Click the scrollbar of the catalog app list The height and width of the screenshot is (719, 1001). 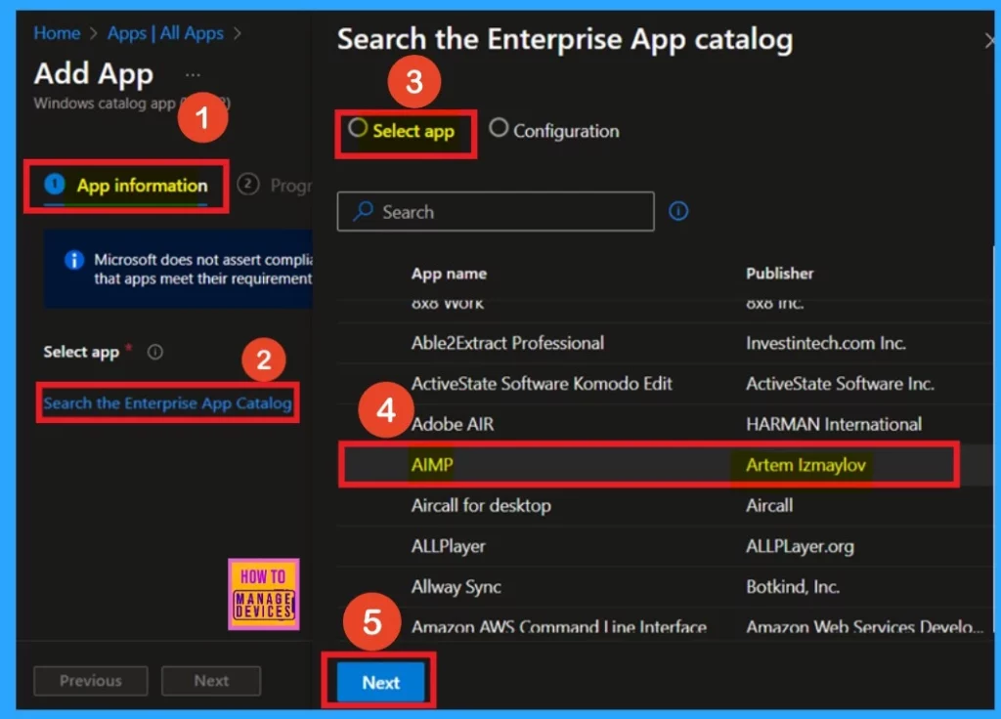point(993,441)
